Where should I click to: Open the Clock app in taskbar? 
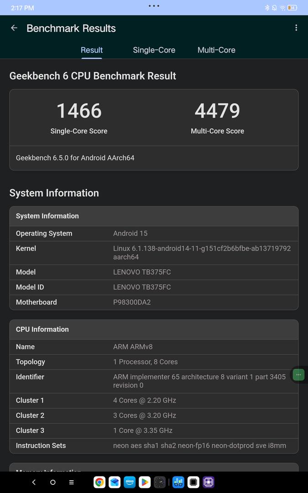[160, 482]
